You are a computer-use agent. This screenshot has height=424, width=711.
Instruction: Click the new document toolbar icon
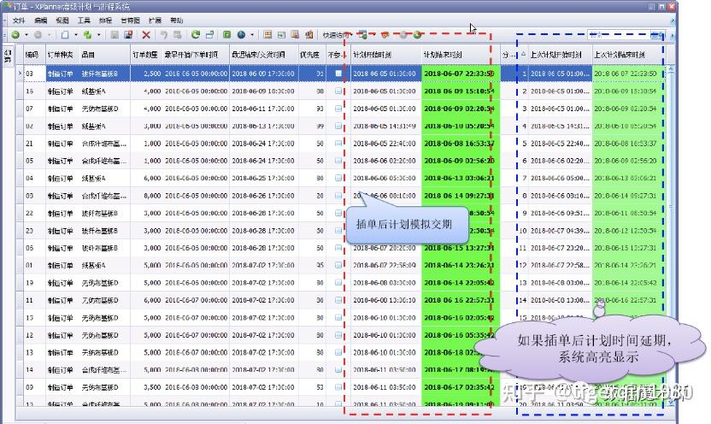click(x=64, y=35)
